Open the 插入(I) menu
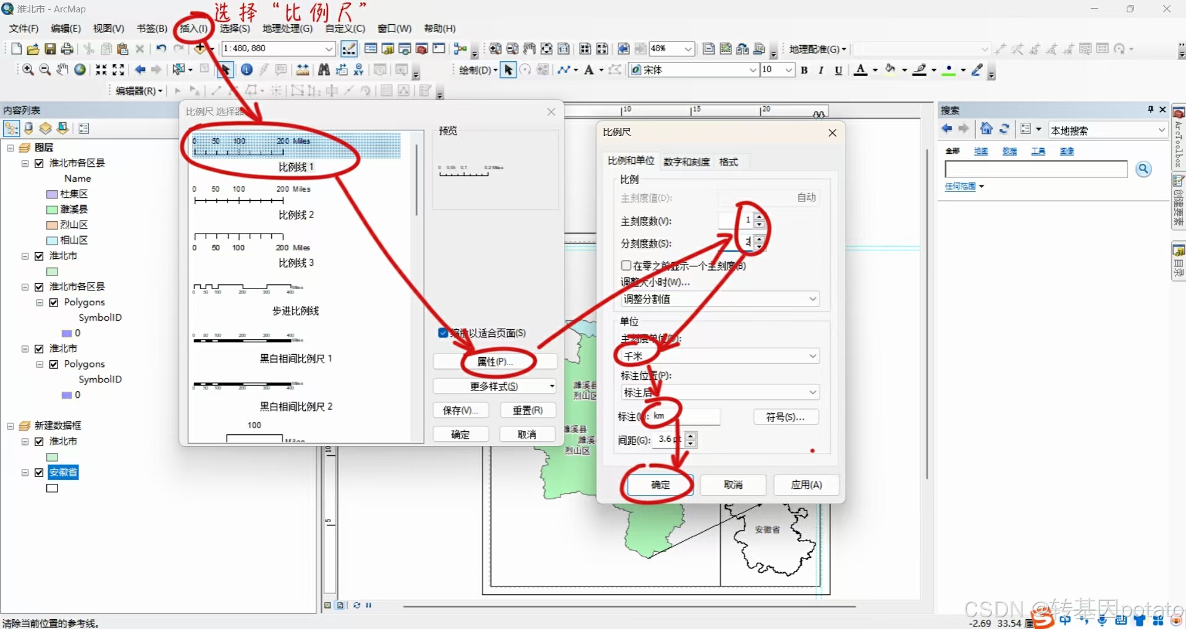Viewport: 1186px width, 629px height. point(193,28)
